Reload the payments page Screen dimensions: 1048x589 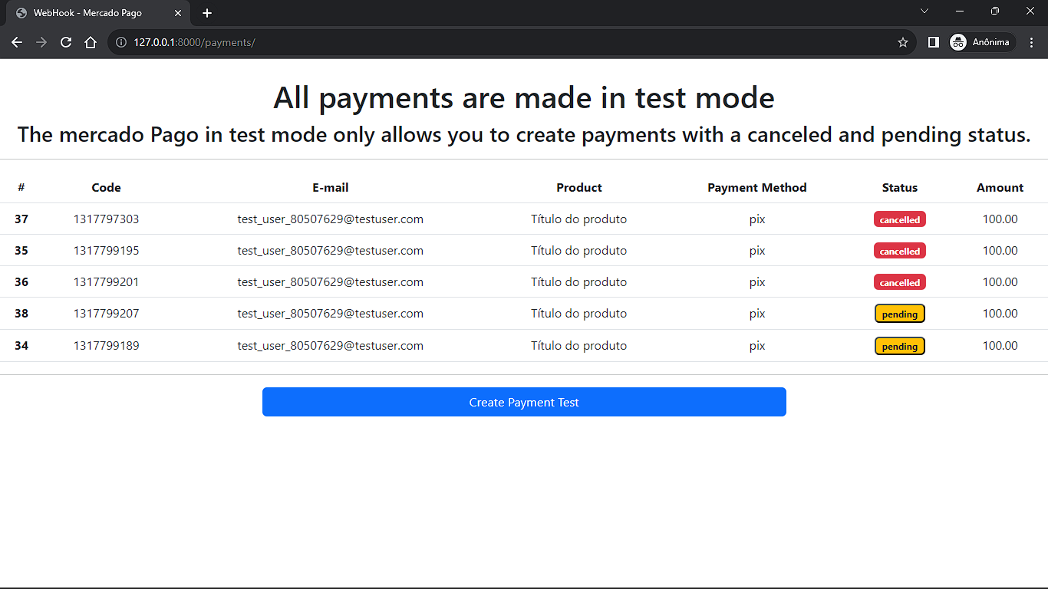click(x=66, y=42)
